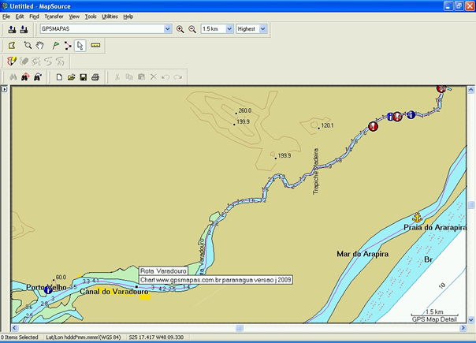Click the Zoom Out magnifier button
This screenshot has width=476, height=343.
pyautogui.click(x=192, y=29)
